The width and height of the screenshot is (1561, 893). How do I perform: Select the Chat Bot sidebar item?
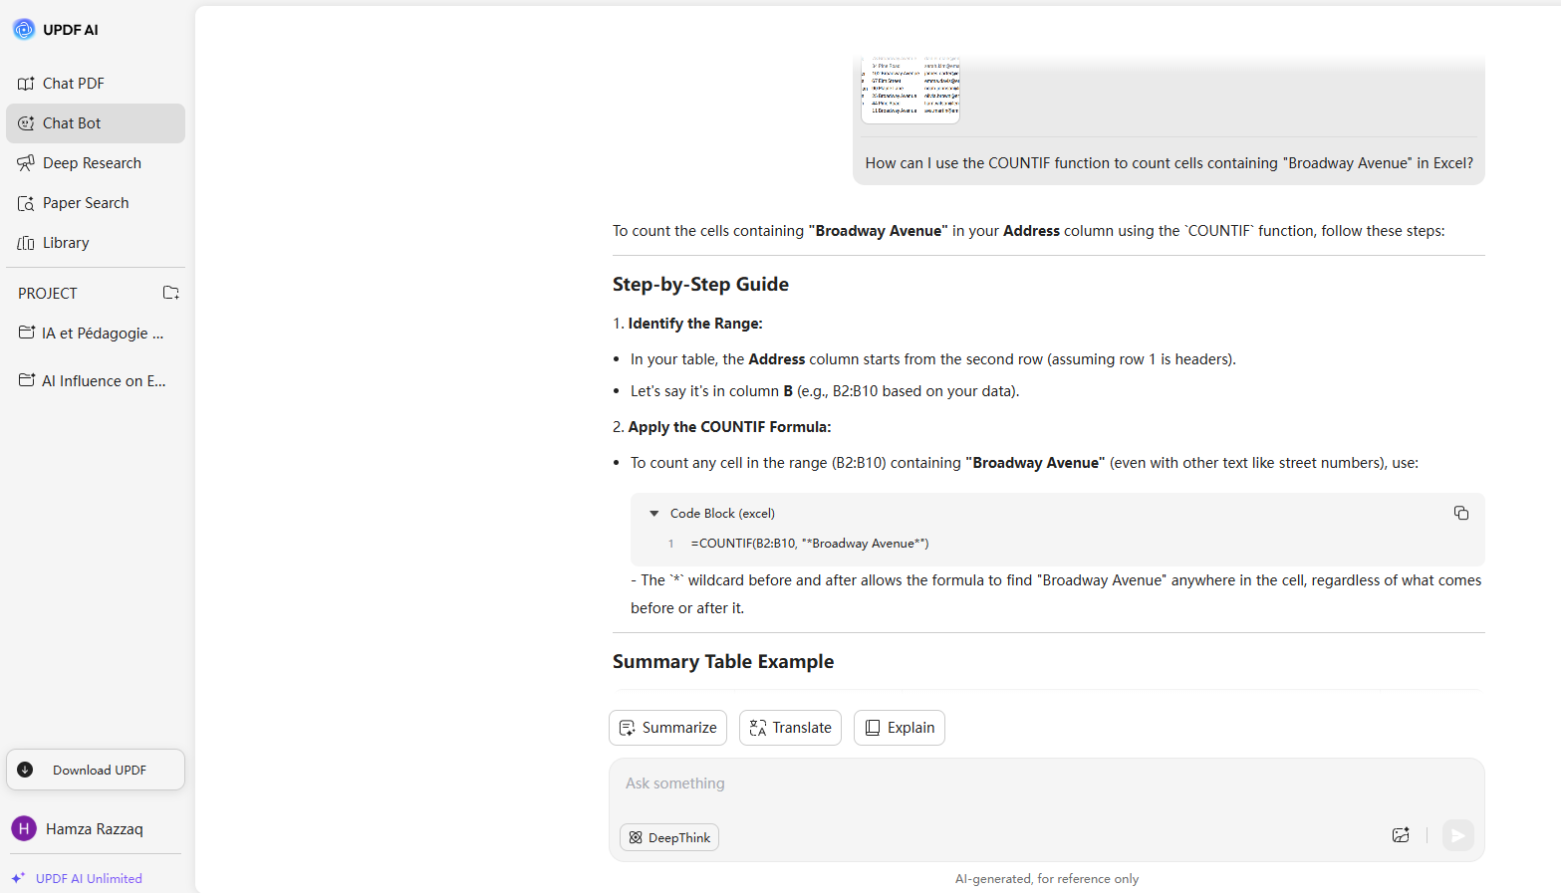pos(96,123)
